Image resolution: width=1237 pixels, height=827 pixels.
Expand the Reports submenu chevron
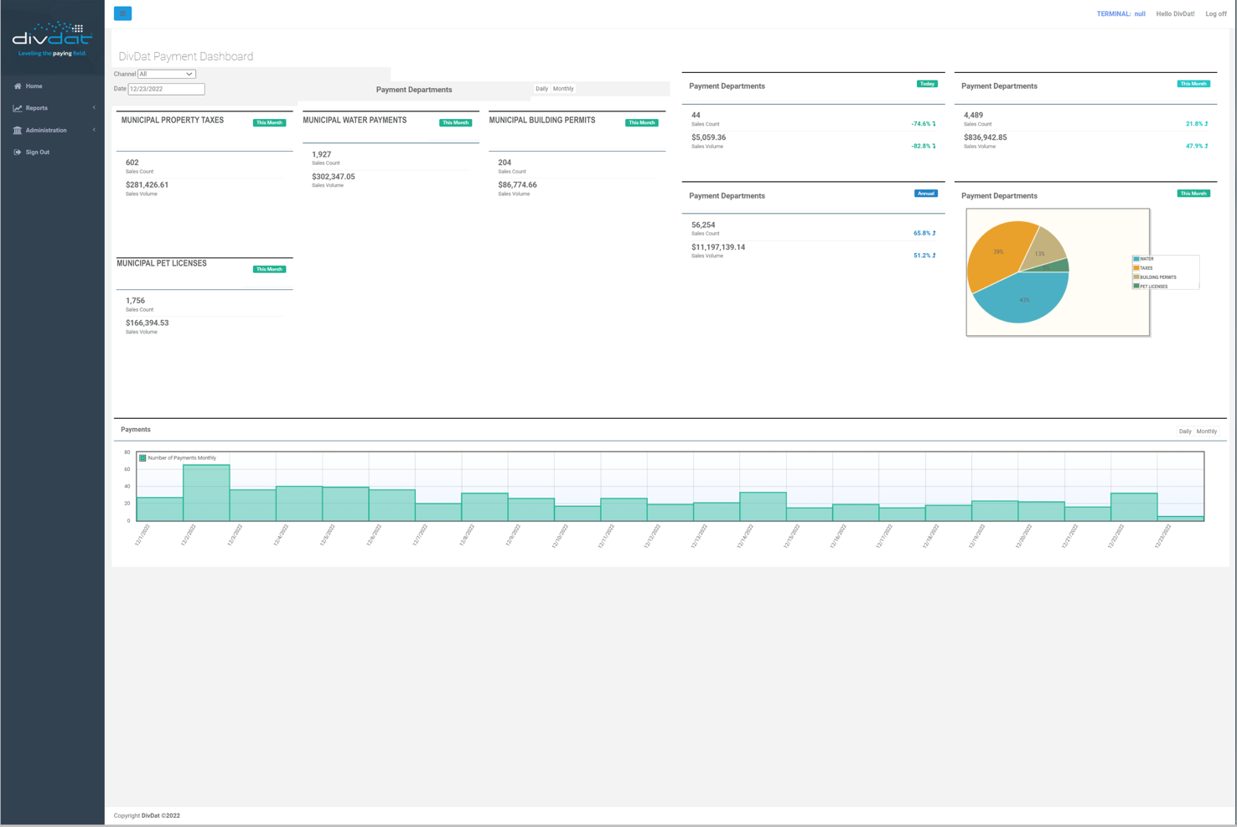tap(94, 108)
